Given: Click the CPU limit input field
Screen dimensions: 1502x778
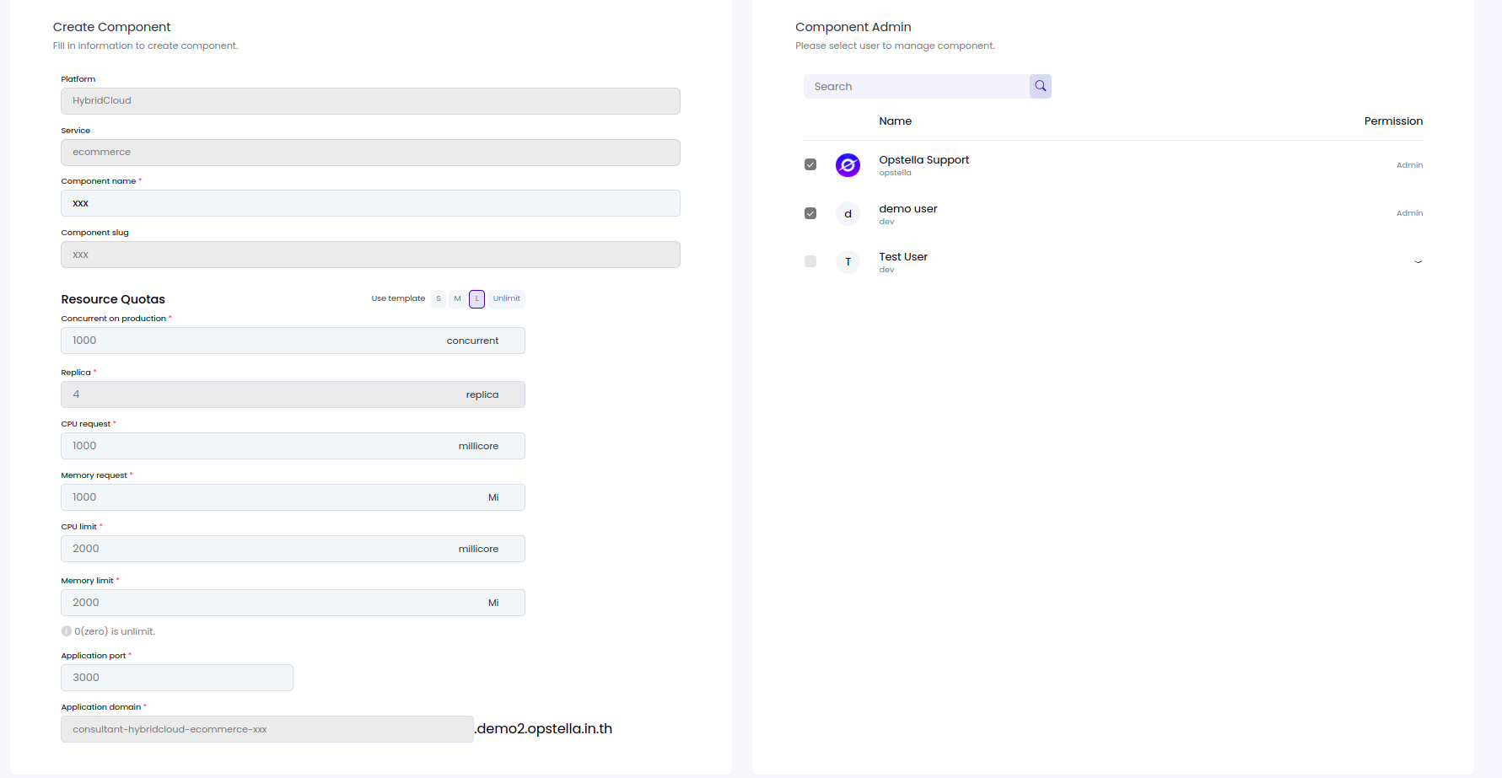Looking at the screenshot, I should (293, 549).
